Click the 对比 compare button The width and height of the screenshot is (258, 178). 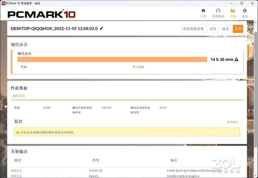(x=213, y=29)
